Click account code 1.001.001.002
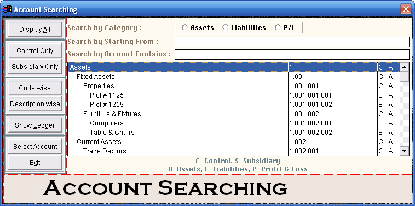Screen dimensions: 415x206 pos(310,104)
